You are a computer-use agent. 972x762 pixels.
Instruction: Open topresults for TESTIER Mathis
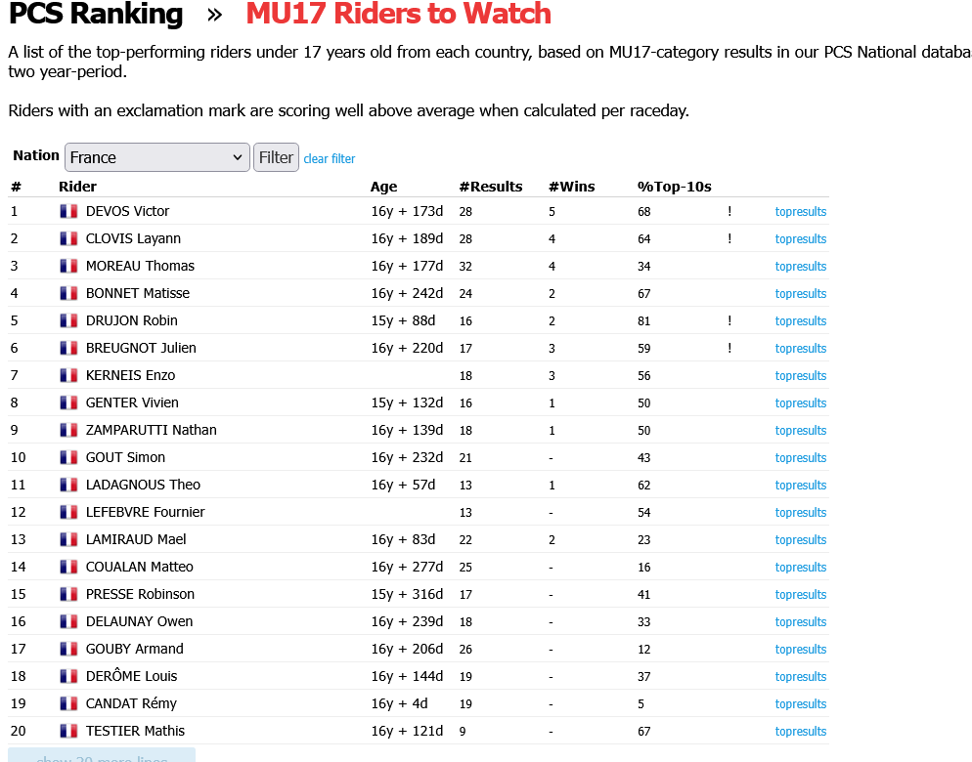tap(800, 731)
